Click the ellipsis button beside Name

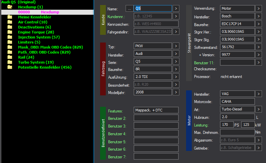pos(129,8)
